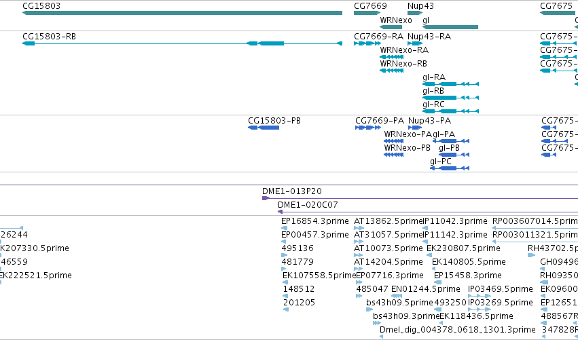Select the EK230807.5prime EST label
Screen dimensions: 578x340
click(463, 248)
